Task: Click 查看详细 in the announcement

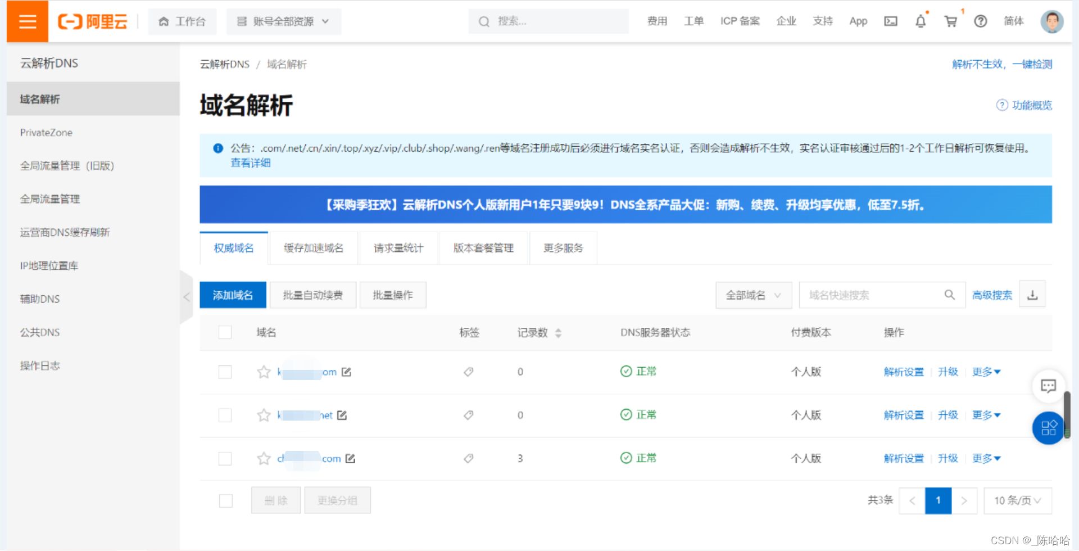Action: 251,162
